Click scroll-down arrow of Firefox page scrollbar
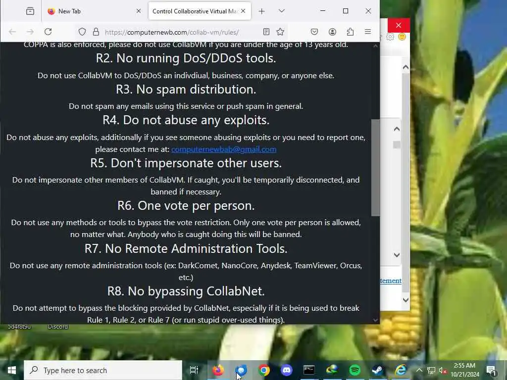Screen dimensions: 507x380 (375, 320)
